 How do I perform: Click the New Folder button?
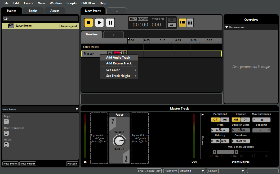[28, 163]
